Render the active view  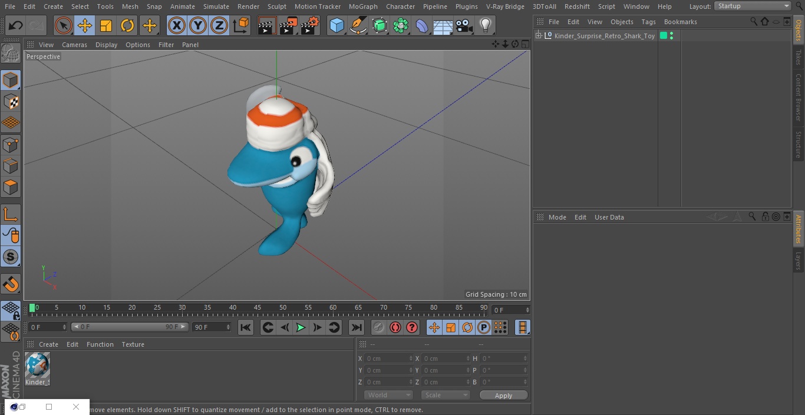coord(267,25)
